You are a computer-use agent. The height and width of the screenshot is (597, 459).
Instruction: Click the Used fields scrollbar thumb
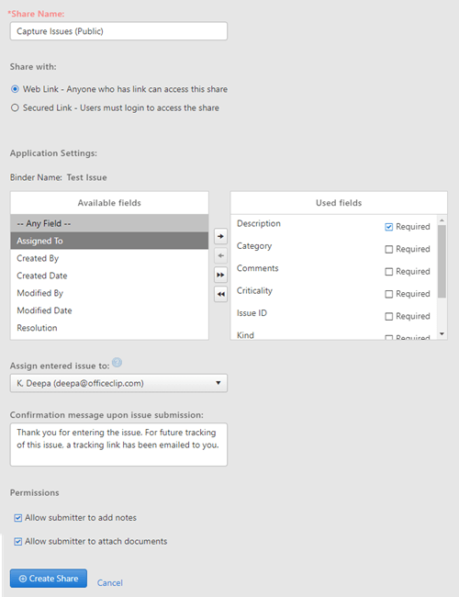click(x=442, y=261)
